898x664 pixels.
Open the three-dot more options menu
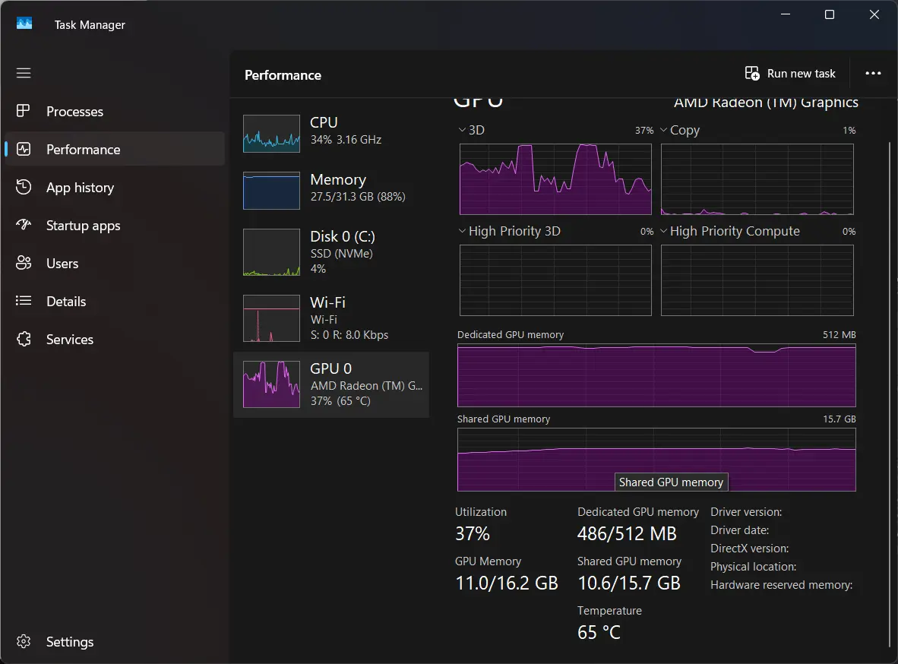(873, 74)
